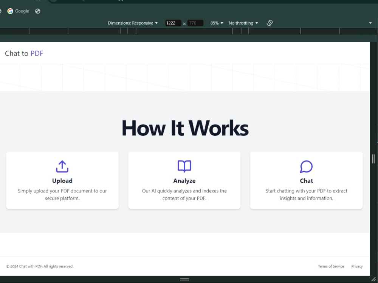This screenshot has width=378, height=283.
Task: Open the 85% zoom dropdown
Action: click(217, 23)
